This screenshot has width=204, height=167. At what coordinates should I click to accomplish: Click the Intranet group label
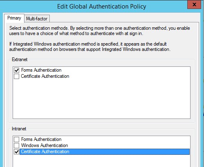click(x=19, y=129)
